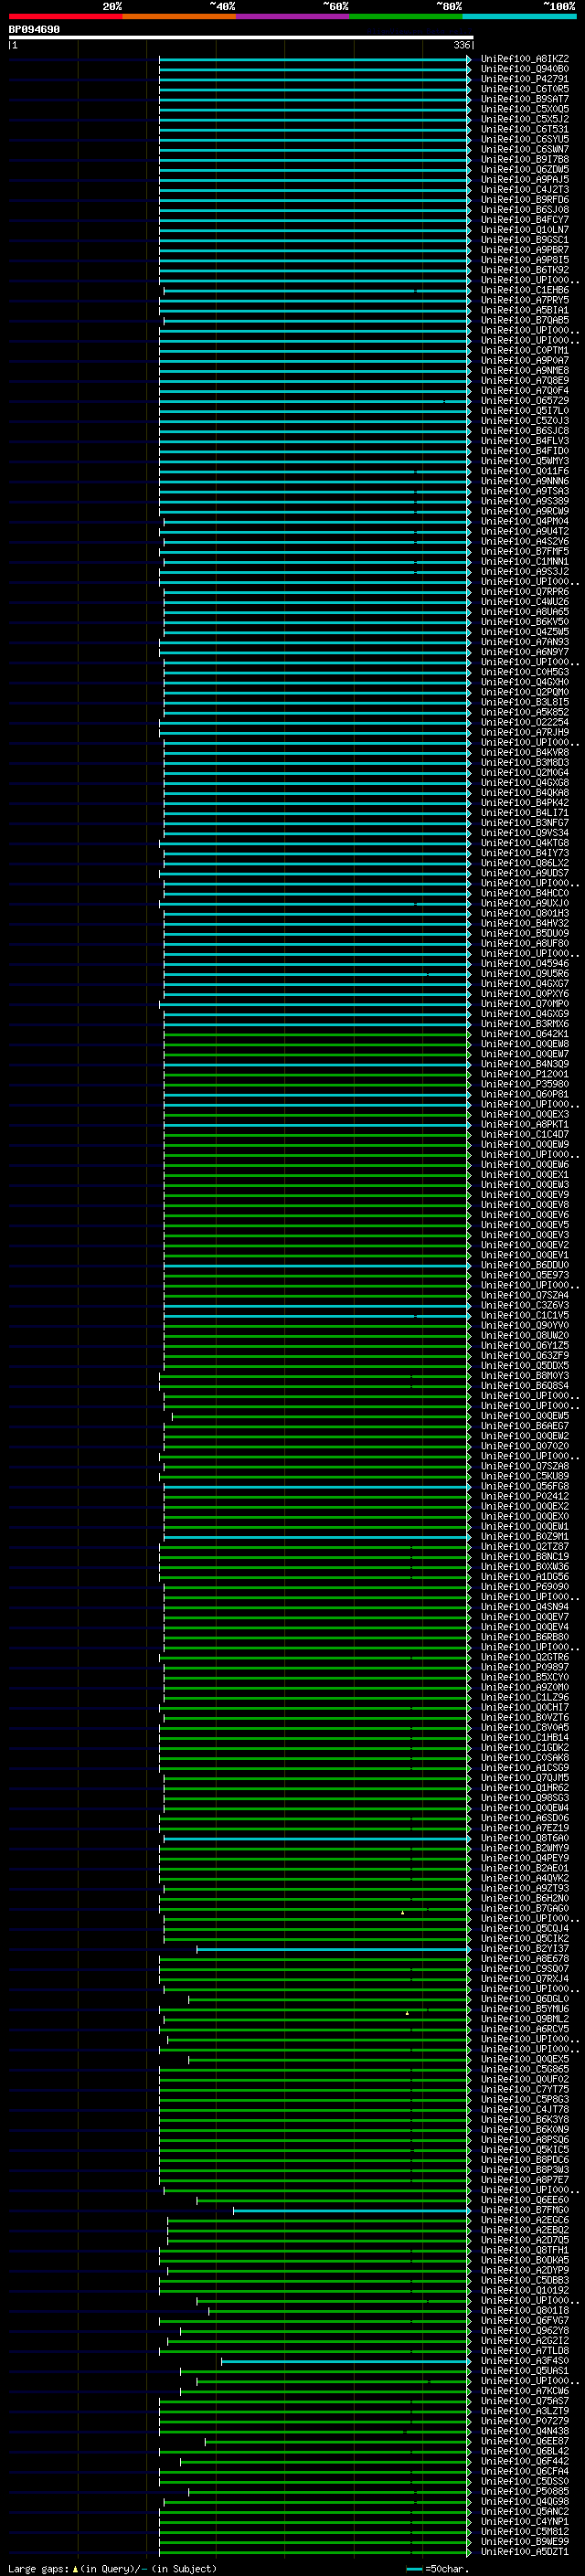Click the green ~80% identity legend segment
The image size is (585, 2576).
(406, 16)
